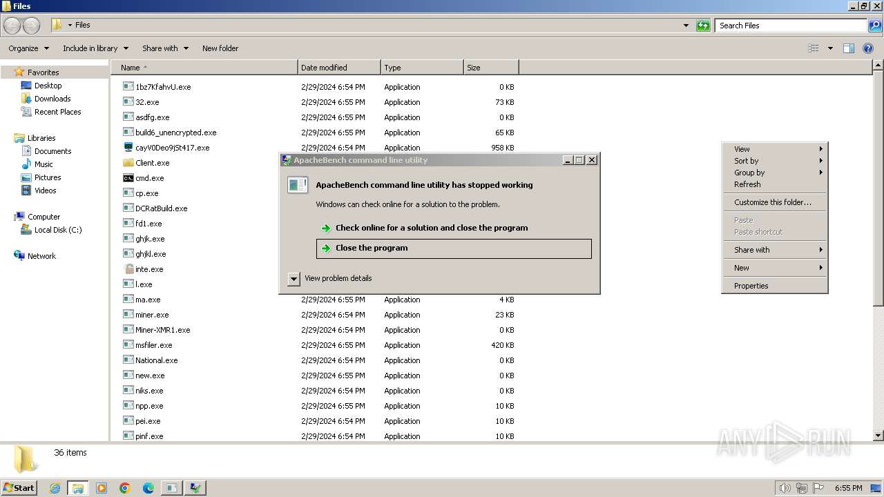This screenshot has width=884, height=497.
Task: Click Close the program button
Action: pyautogui.click(x=454, y=248)
